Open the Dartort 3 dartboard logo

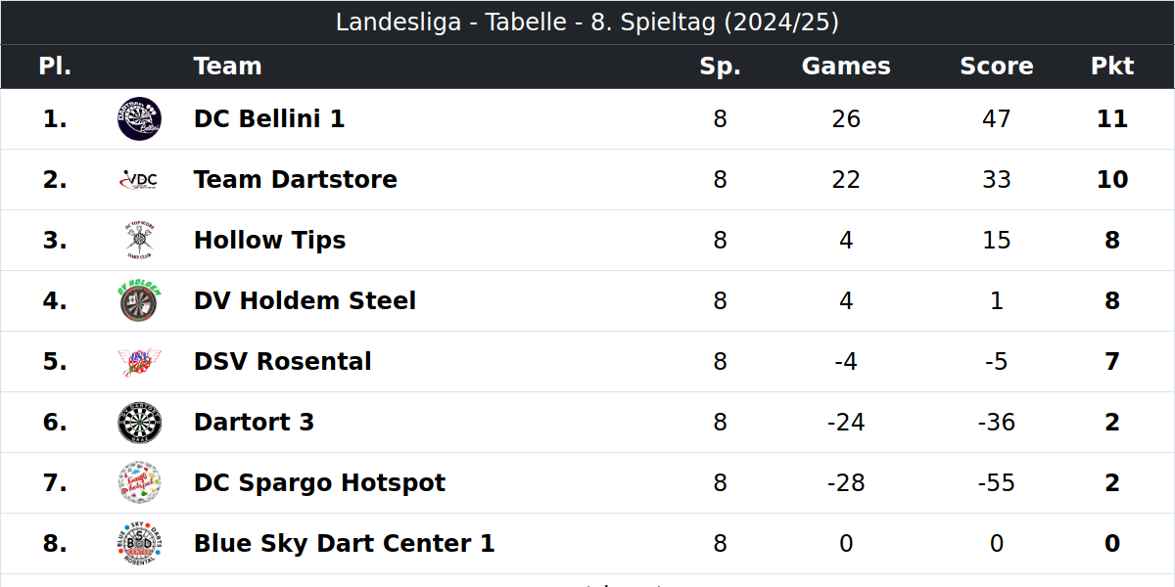point(139,423)
